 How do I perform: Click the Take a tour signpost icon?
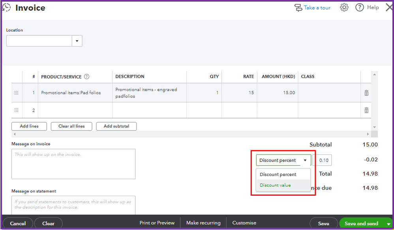point(298,8)
